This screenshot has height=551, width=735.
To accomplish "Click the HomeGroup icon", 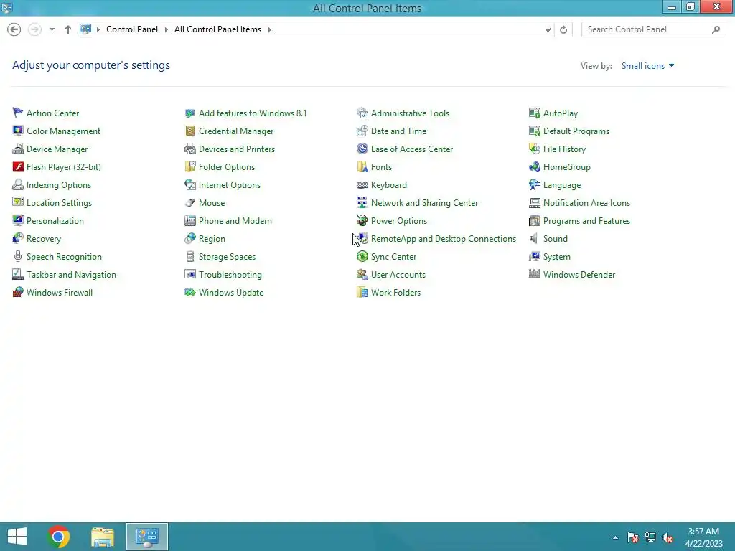I will click(x=534, y=166).
